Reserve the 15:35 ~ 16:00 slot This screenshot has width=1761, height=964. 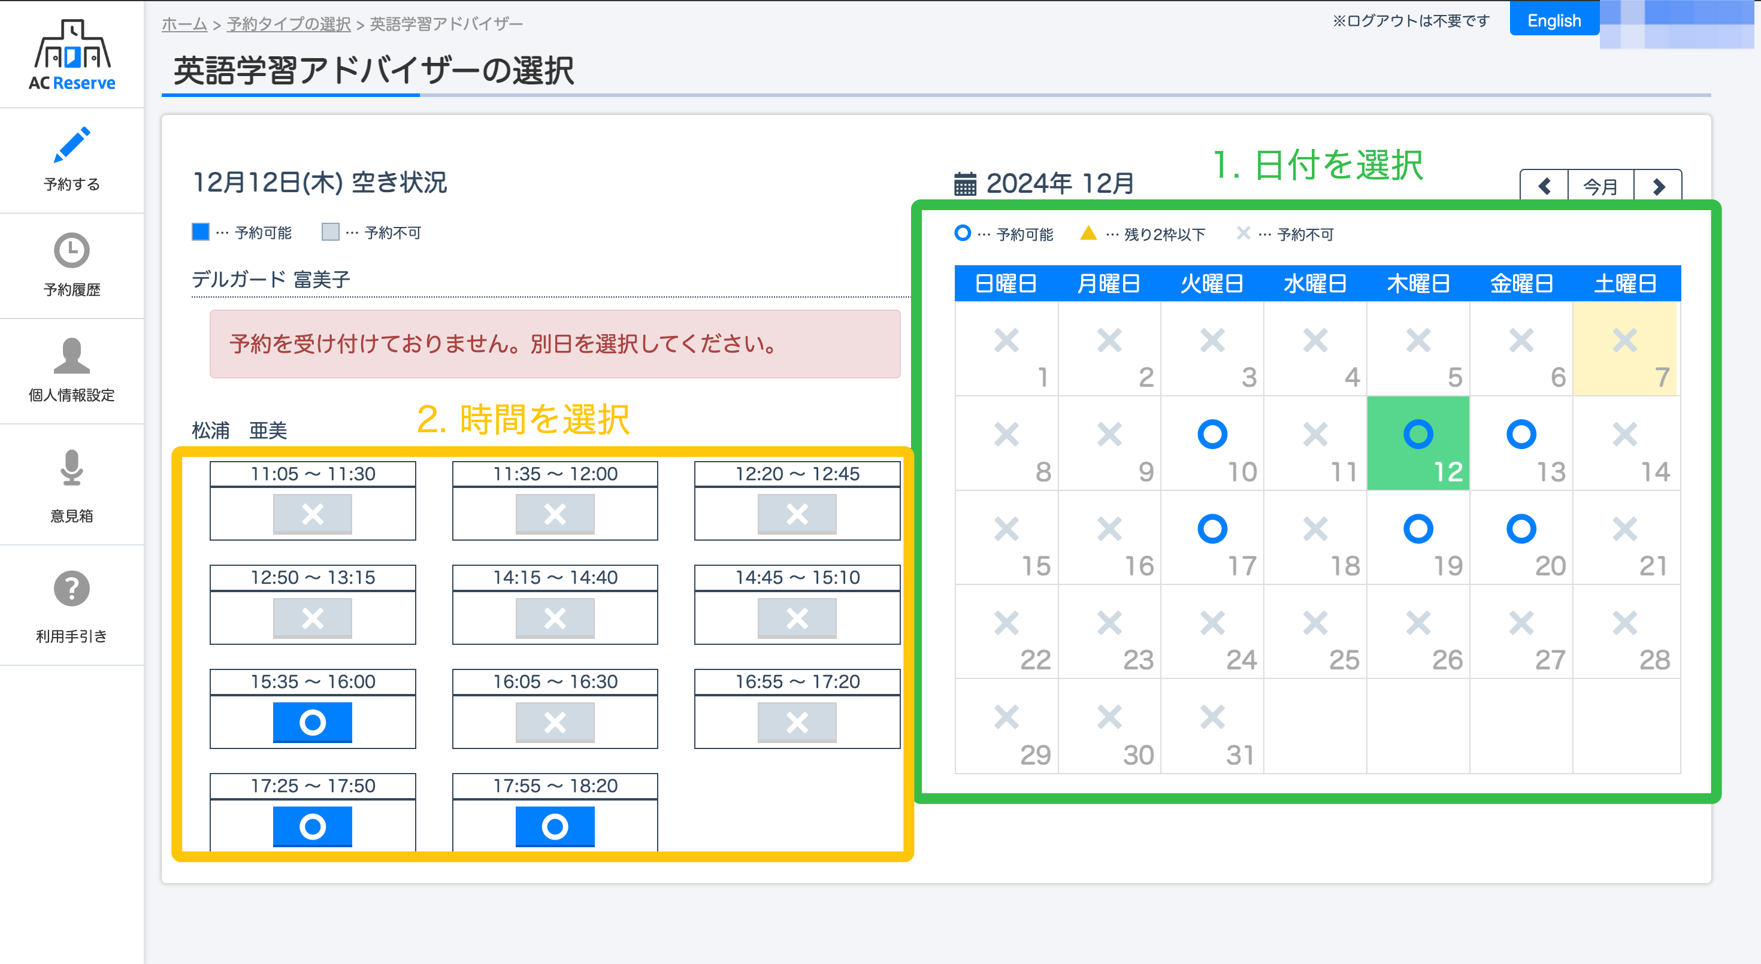(x=313, y=722)
